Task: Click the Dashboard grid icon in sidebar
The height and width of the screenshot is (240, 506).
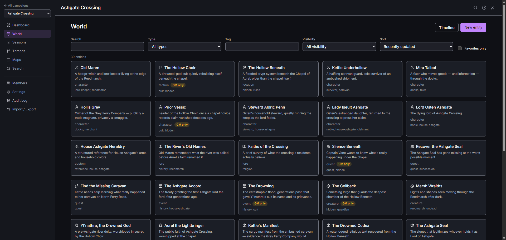Action: click(8, 25)
